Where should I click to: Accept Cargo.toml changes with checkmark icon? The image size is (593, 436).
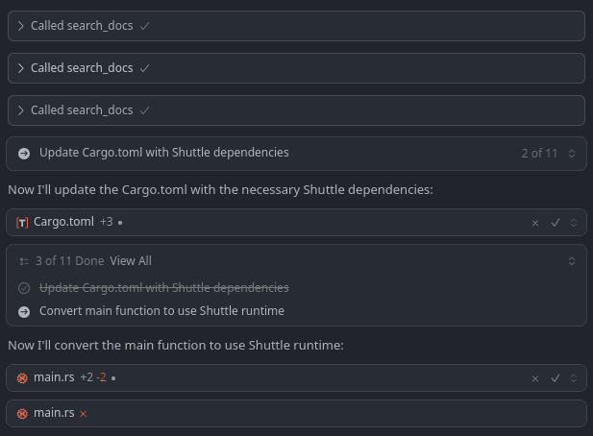tap(555, 223)
